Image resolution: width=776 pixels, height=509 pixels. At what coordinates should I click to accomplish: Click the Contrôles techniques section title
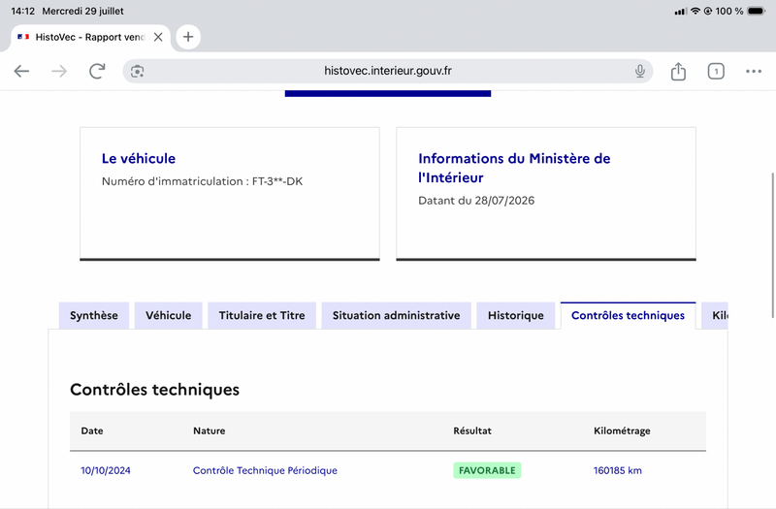[x=154, y=390]
